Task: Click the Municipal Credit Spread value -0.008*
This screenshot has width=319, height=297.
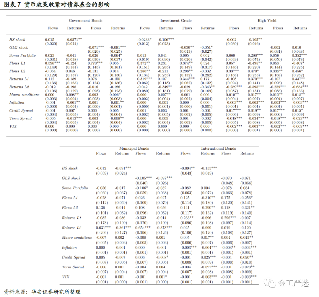Action: click(162, 257)
